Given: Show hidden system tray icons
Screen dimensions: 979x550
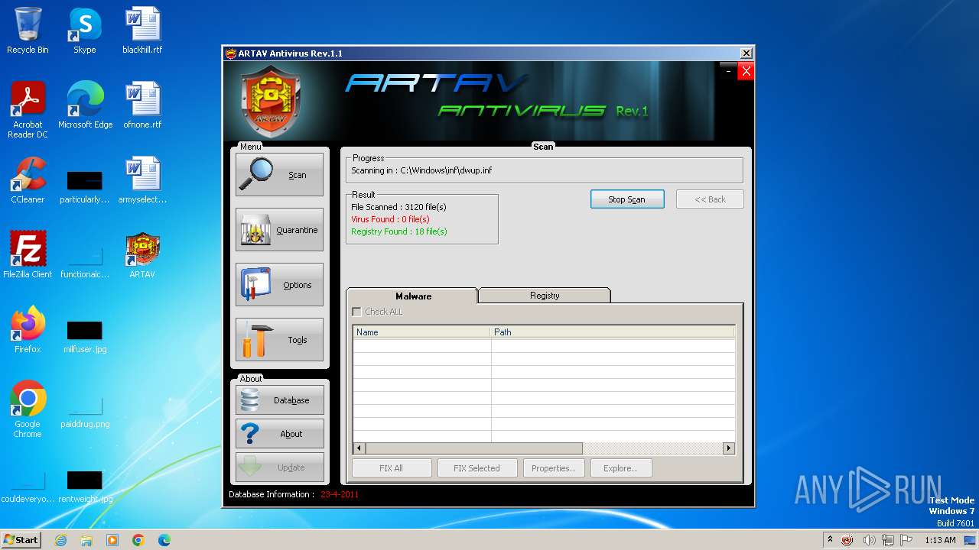Looking at the screenshot, I should 830,540.
